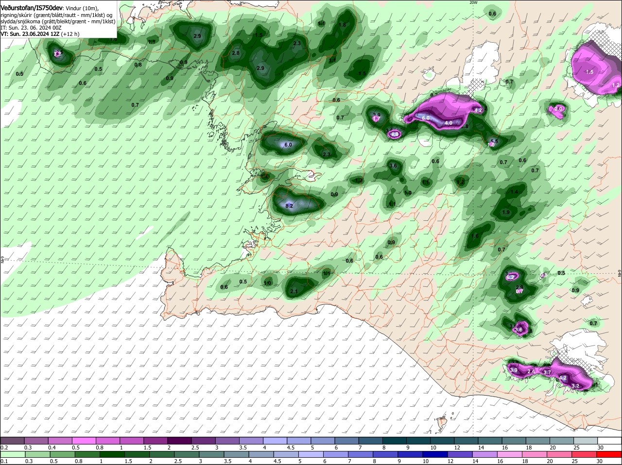The image size is (622, 465).
Task: Click the 4.0 value in the purple snow area
Action: tap(449, 123)
